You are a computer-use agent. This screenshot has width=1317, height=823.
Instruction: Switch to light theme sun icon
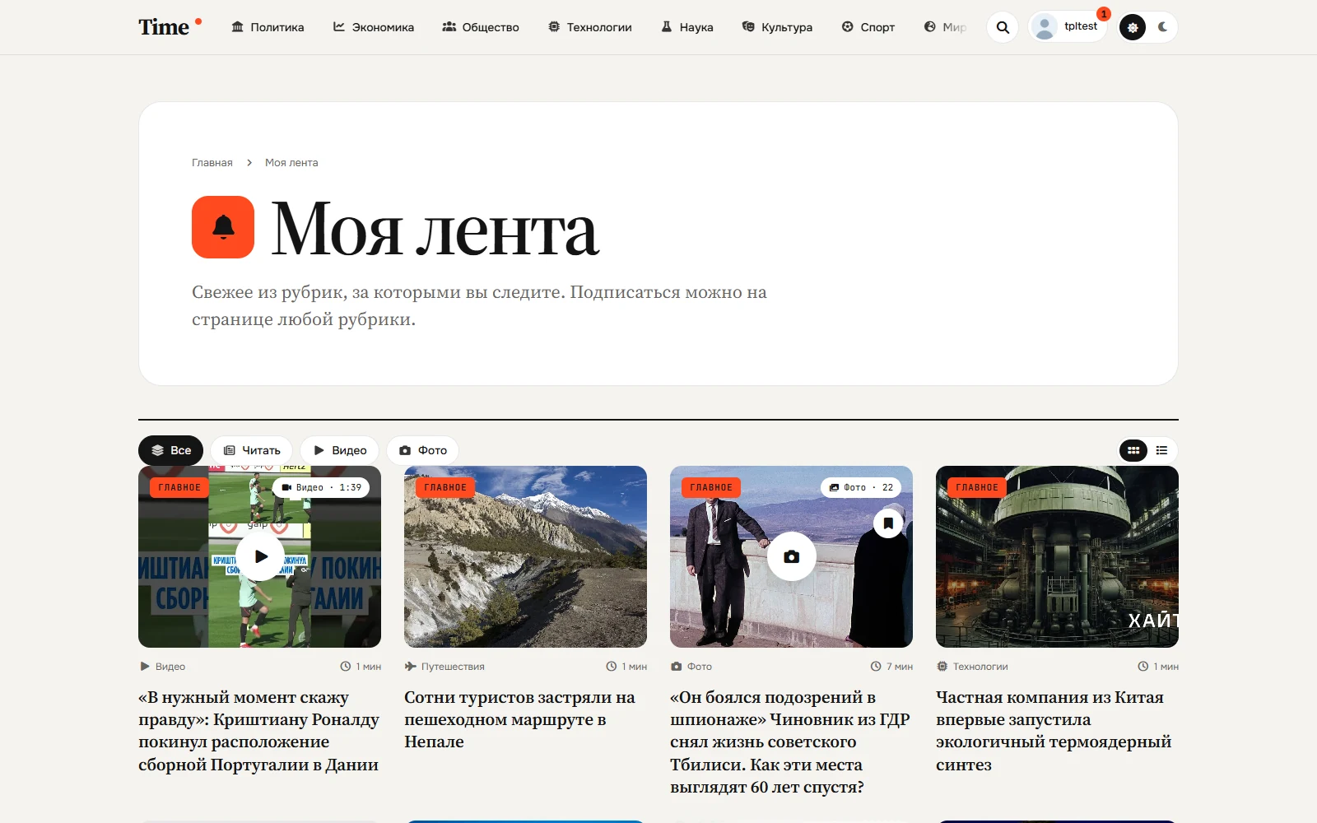[1133, 27]
